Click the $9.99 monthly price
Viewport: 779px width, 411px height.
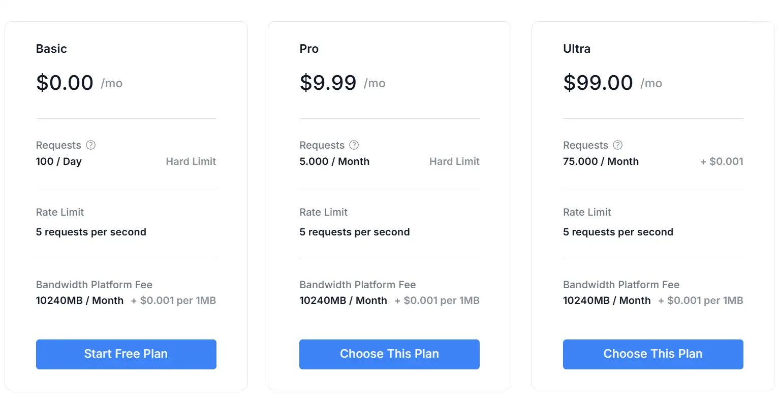click(328, 83)
